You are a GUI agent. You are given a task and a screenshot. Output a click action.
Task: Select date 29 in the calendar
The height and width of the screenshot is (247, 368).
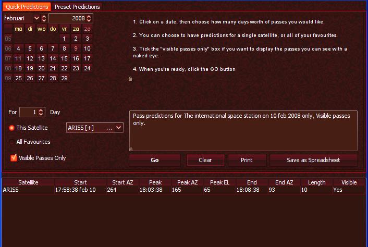click(x=64, y=78)
